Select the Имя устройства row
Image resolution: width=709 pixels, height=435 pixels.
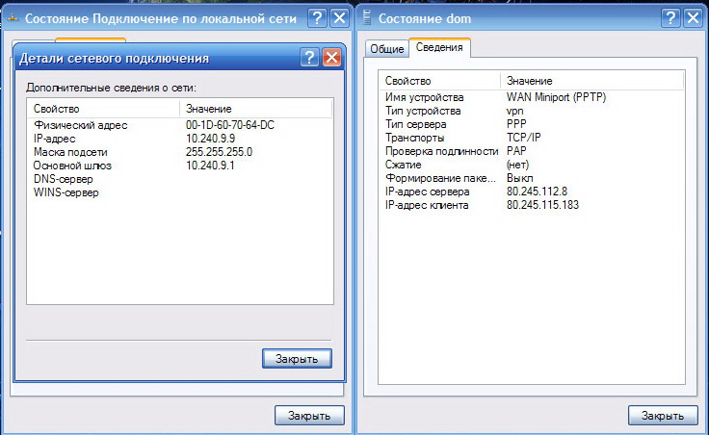click(x=424, y=97)
